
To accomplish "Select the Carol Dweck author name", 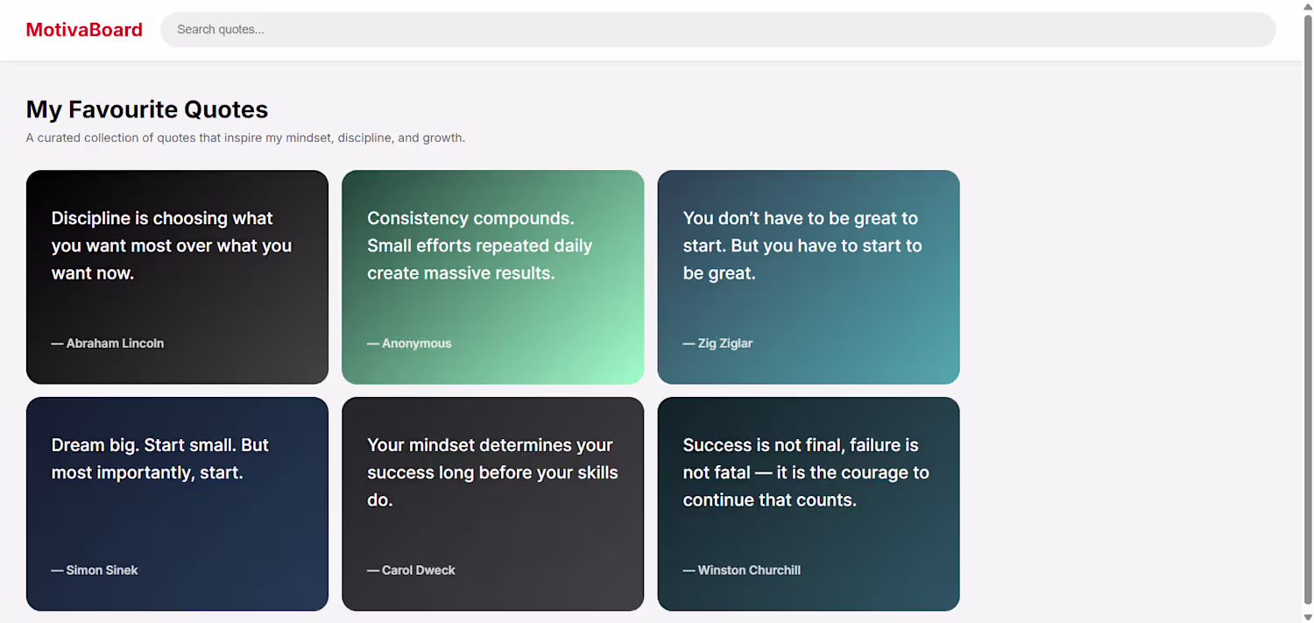I will pos(411,570).
